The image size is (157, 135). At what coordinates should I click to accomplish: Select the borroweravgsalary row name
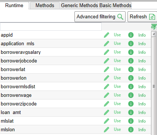pos(21,52)
